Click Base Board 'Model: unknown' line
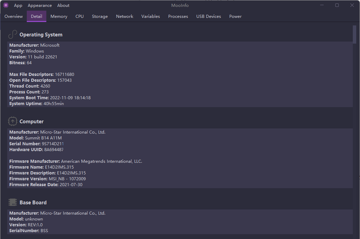The height and width of the screenshot is (239, 360). coord(26,219)
